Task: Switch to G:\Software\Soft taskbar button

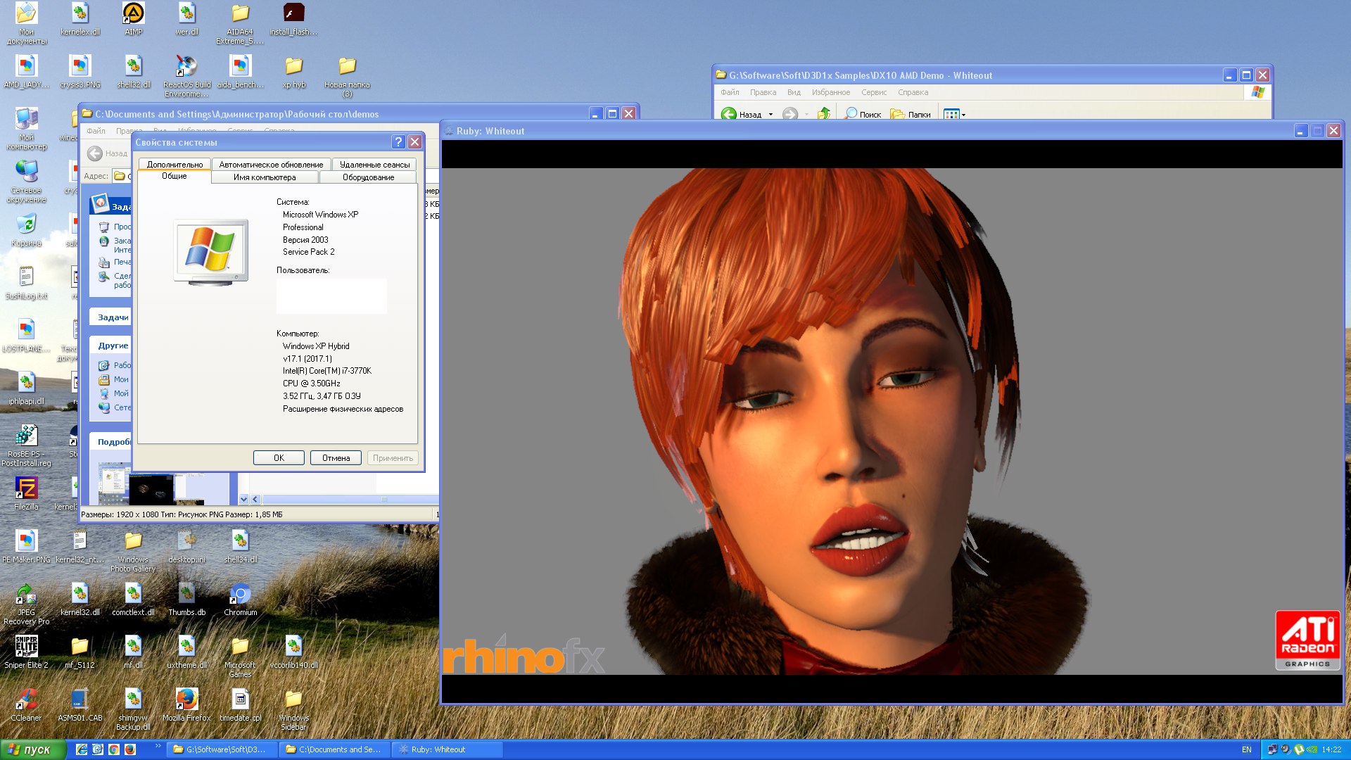Action: coord(222,749)
